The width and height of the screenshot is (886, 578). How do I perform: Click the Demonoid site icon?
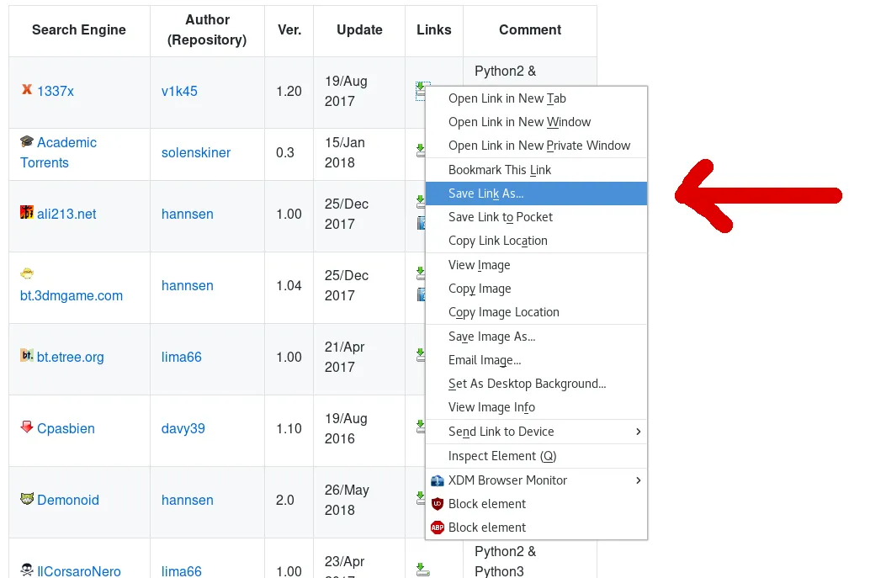click(25, 497)
